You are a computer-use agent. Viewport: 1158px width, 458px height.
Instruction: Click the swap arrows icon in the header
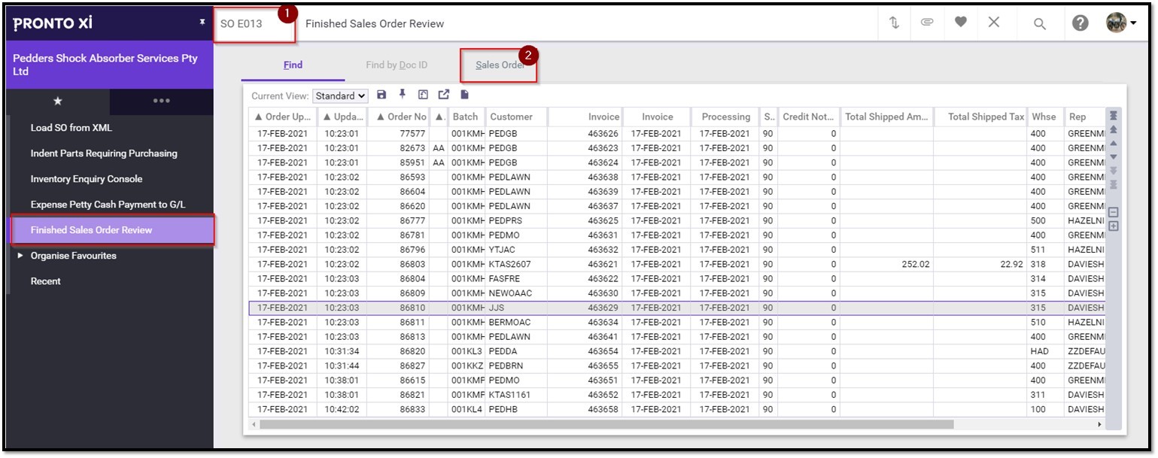pos(894,23)
